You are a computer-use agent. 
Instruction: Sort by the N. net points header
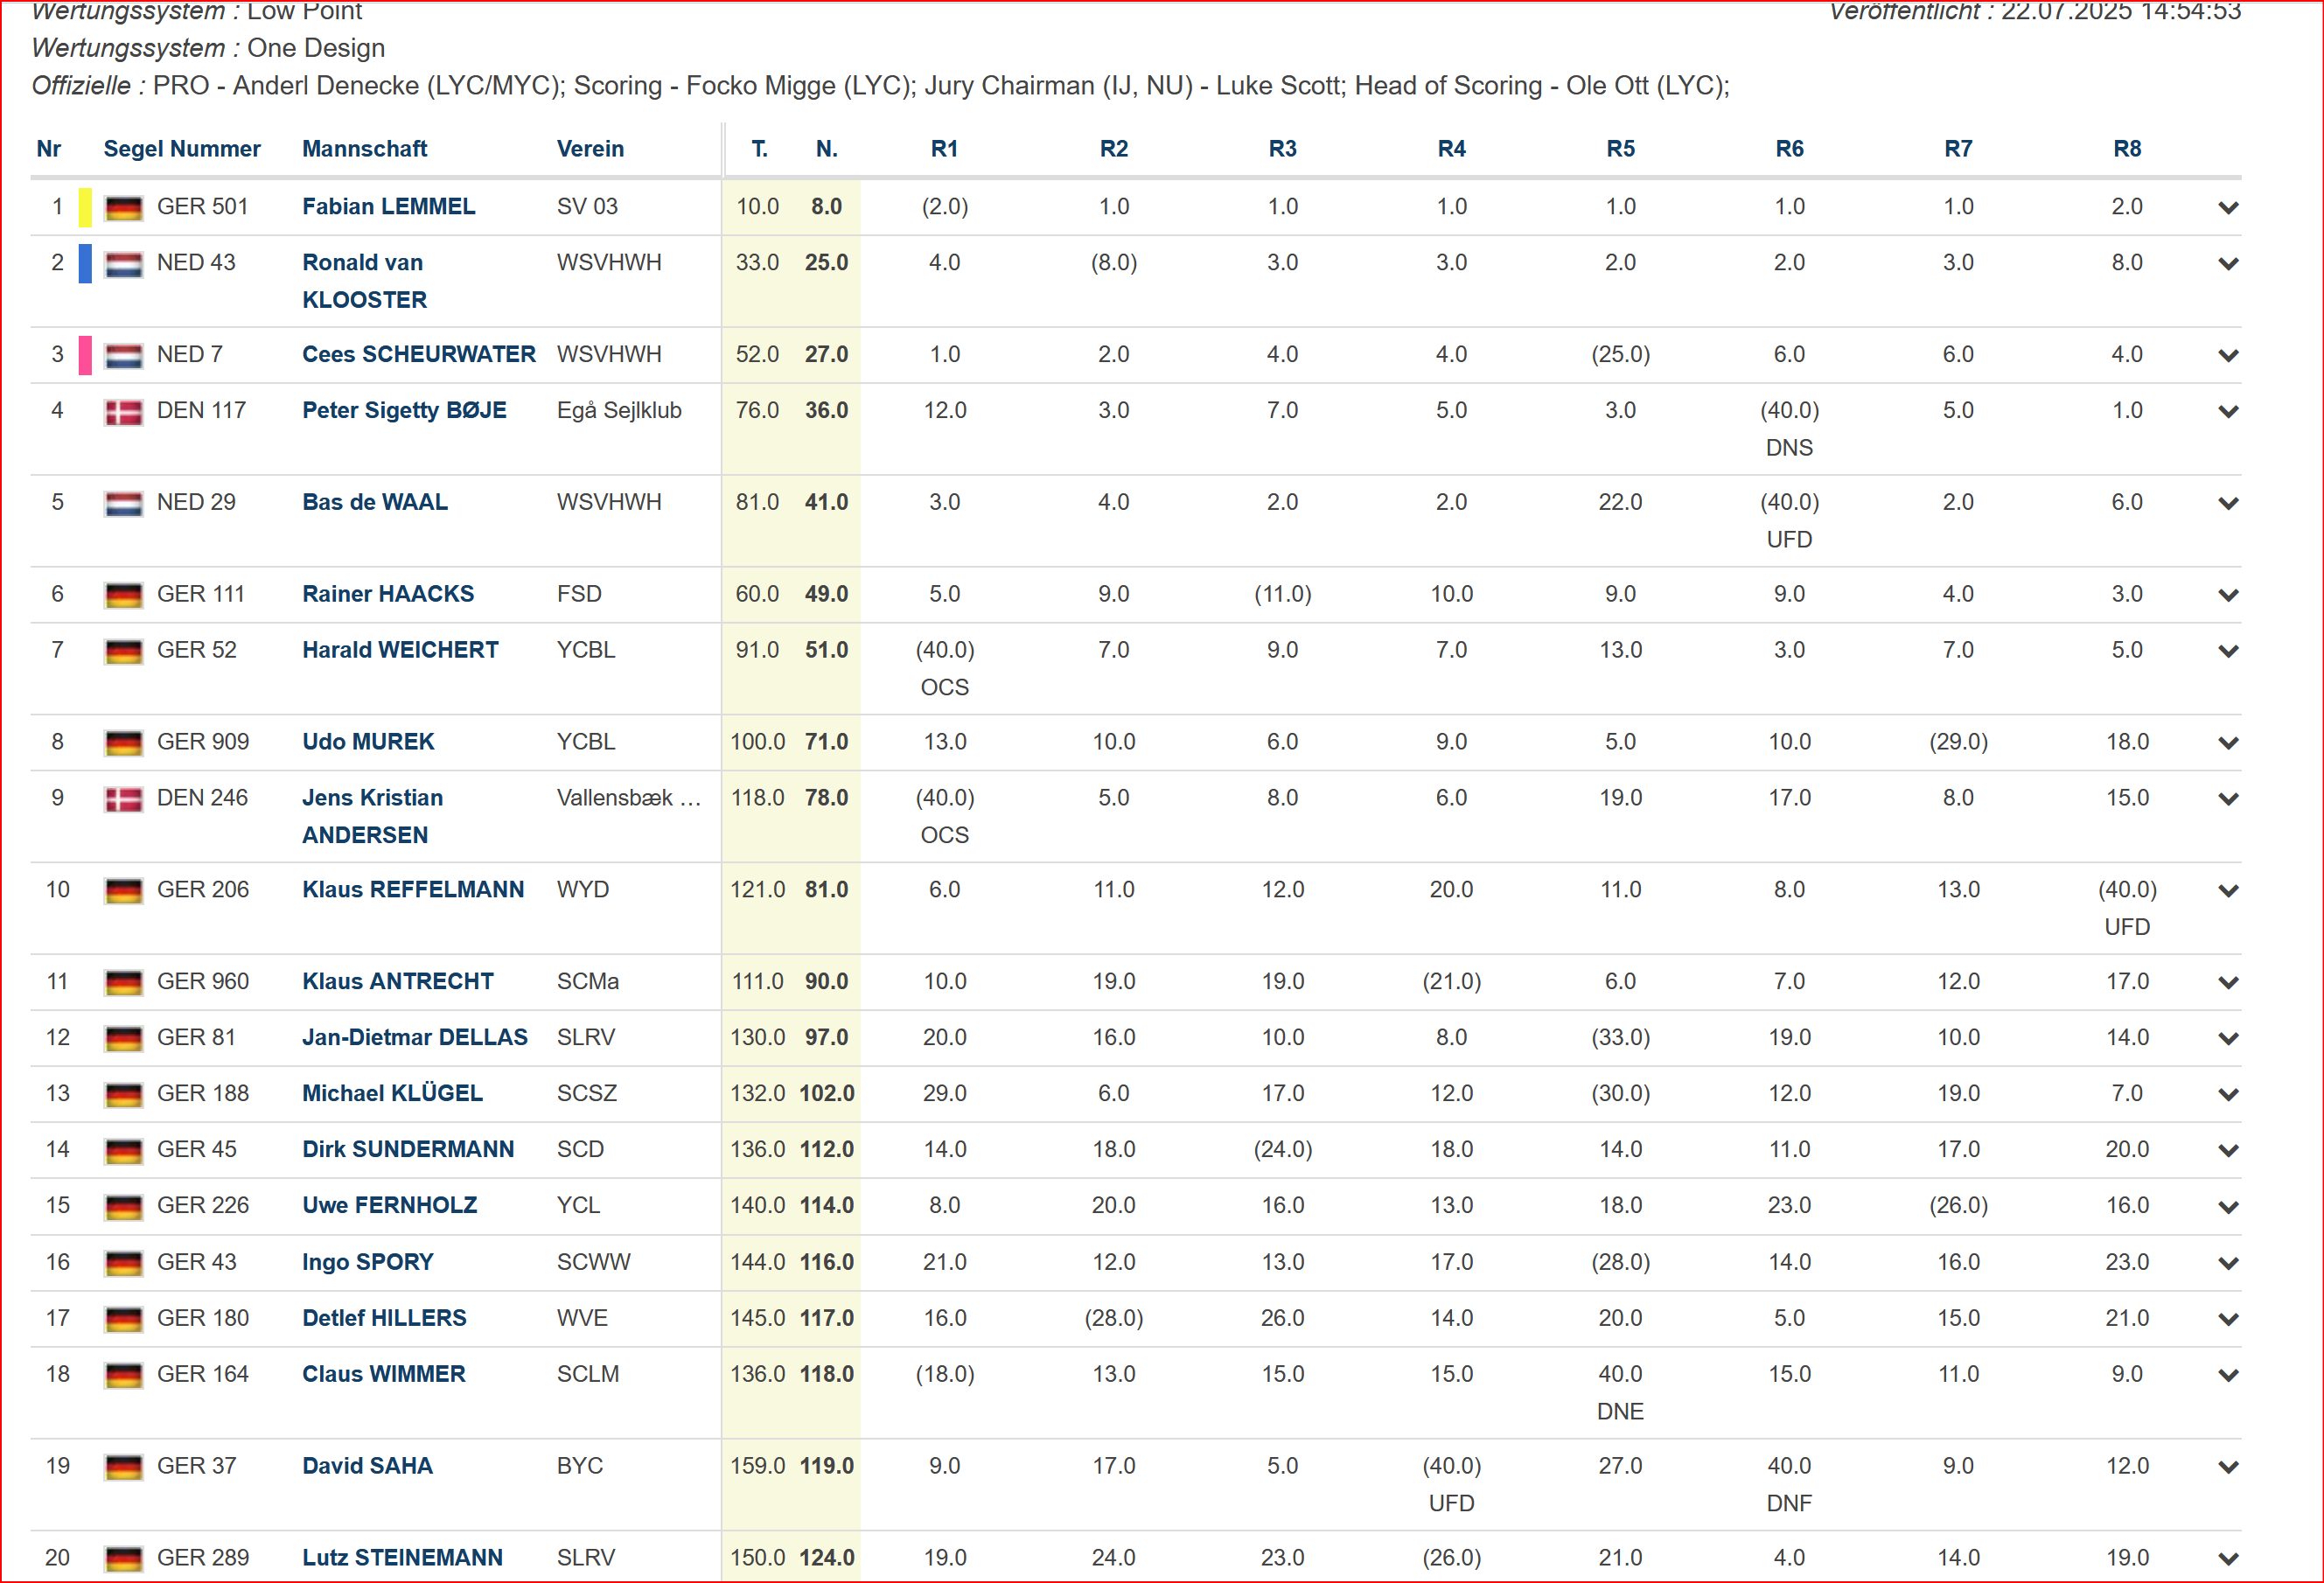click(826, 149)
